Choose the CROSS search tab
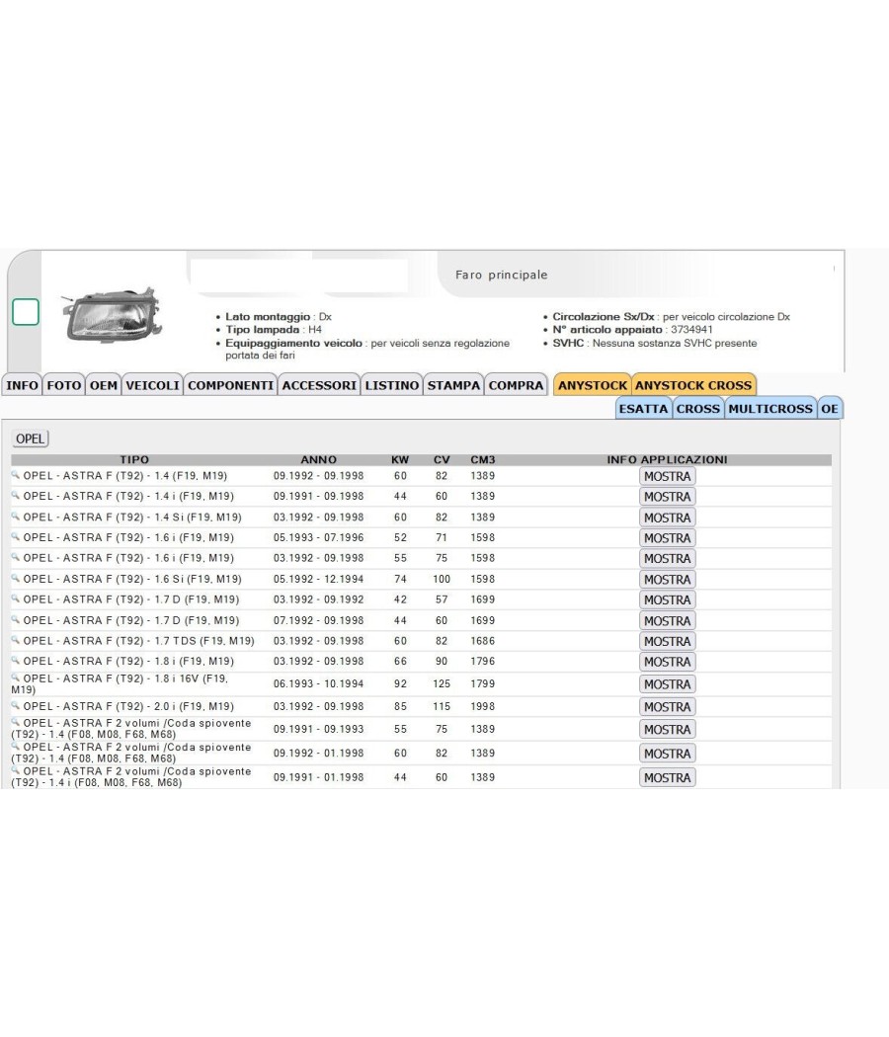889x1037 pixels. [x=697, y=408]
